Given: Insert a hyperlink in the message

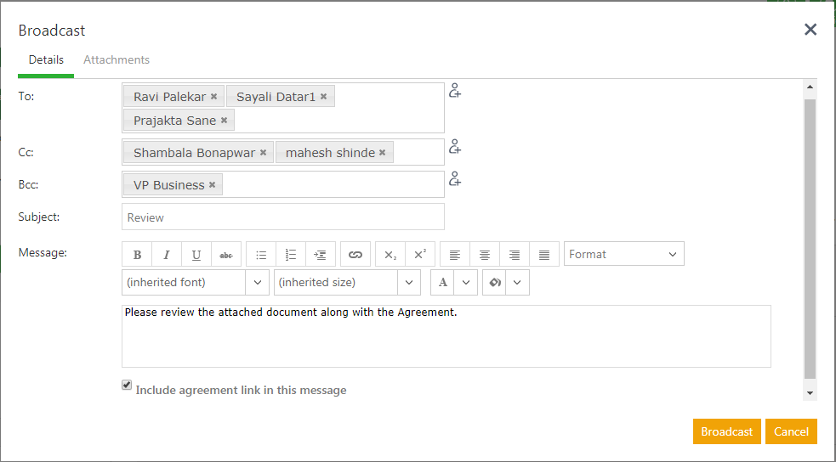Looking at the screenshot, I should [x=355, y=255].
